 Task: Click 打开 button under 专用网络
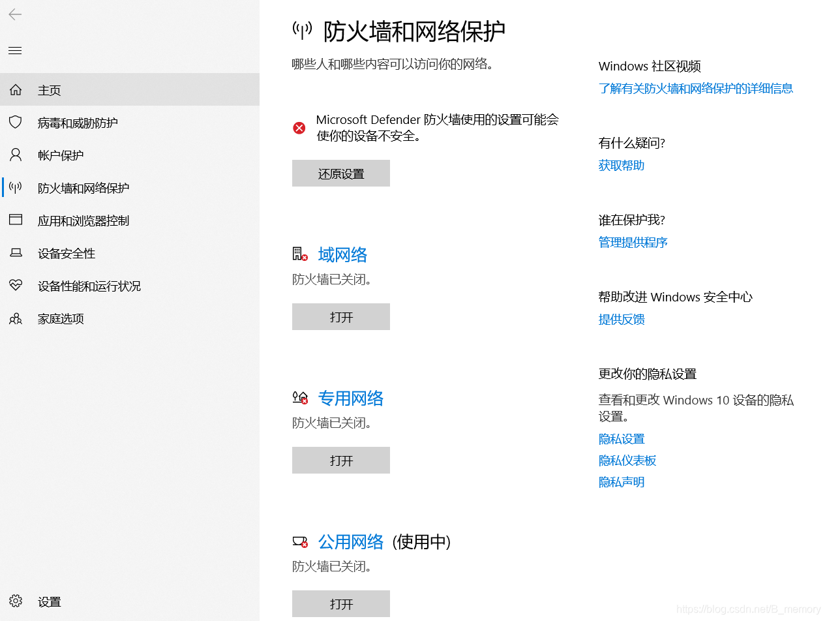coord(341,461)
